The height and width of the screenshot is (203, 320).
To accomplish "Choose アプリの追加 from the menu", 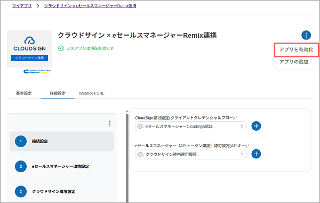I will tap(294, 62).
